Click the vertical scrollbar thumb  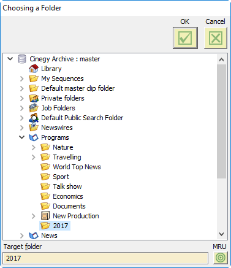click(x=221, y=121)
